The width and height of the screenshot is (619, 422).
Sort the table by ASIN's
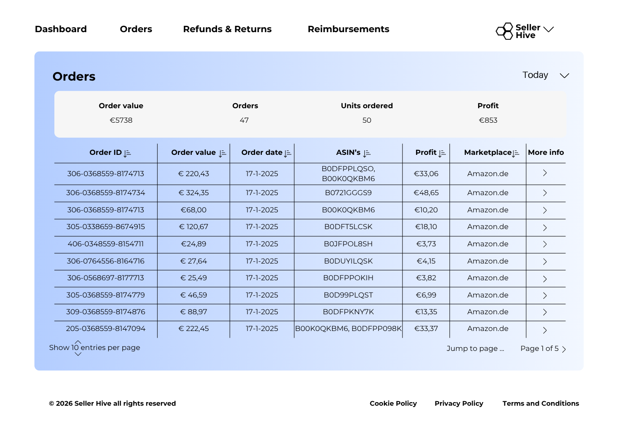coord(367,153)
